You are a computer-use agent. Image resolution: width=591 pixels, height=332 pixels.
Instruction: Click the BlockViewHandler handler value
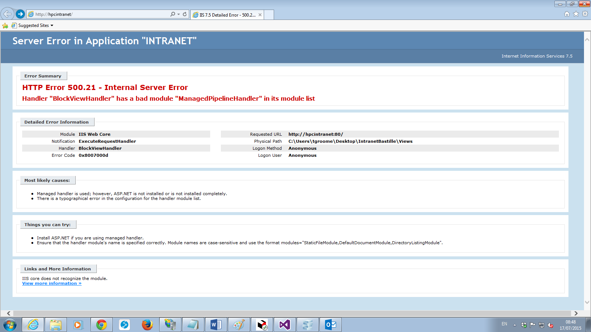tap(100, 148)
